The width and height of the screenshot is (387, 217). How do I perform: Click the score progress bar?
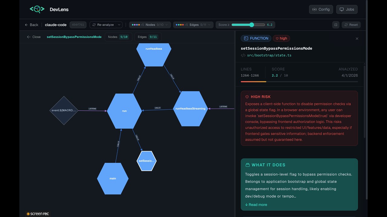(x=299, y=82)
